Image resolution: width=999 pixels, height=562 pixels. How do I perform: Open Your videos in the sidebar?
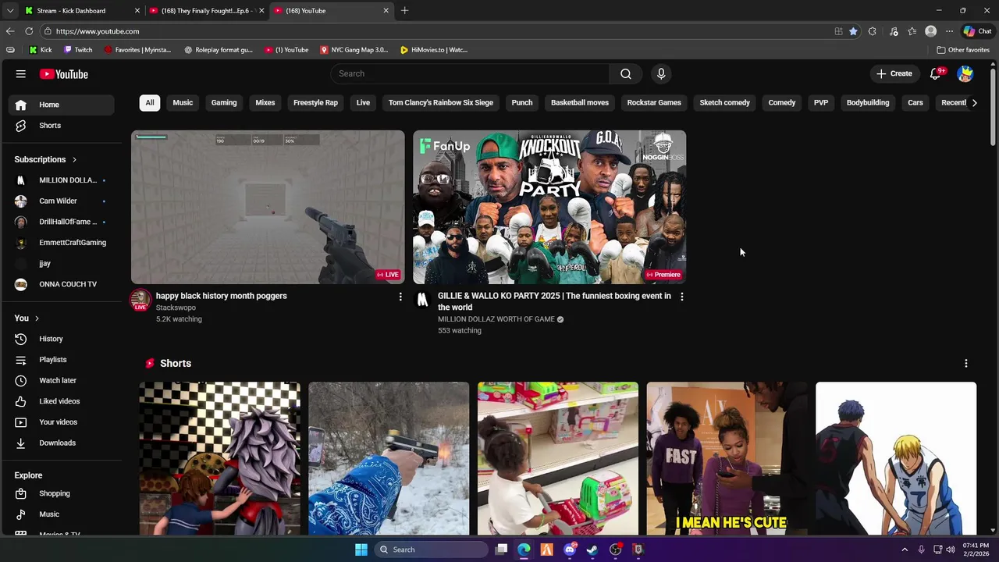point(58,422)
